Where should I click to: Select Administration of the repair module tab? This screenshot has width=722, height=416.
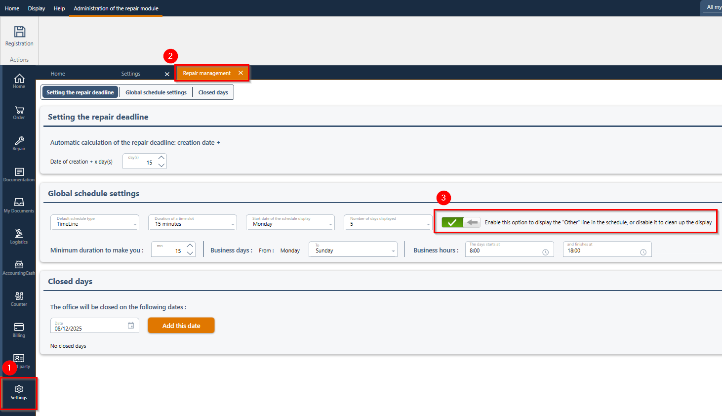click(x=116, y=8)
